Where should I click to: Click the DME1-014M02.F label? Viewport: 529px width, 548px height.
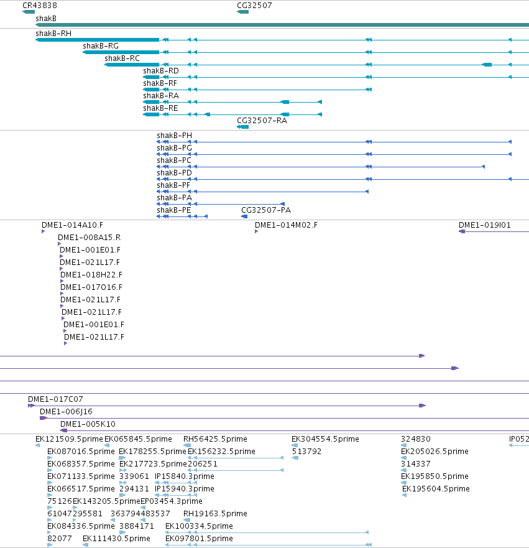(x=286, y=225)
